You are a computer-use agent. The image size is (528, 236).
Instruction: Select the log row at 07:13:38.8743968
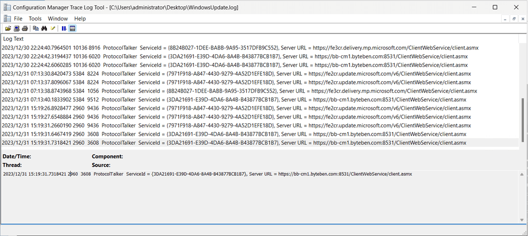(x=260, y=91)
